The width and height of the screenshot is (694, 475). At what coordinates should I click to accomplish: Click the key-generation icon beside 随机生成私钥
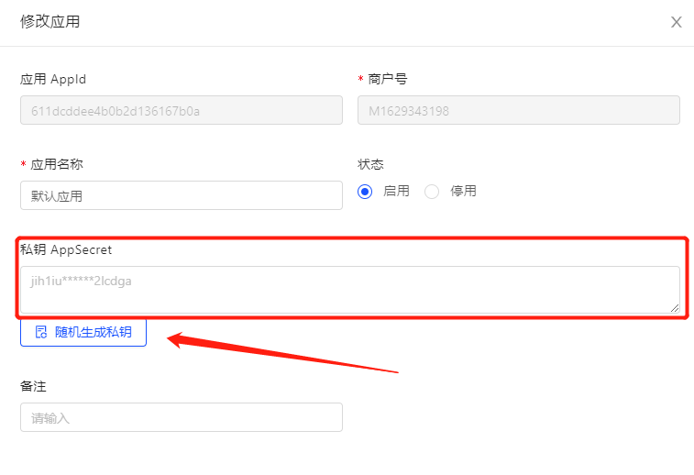coord(41,332)
